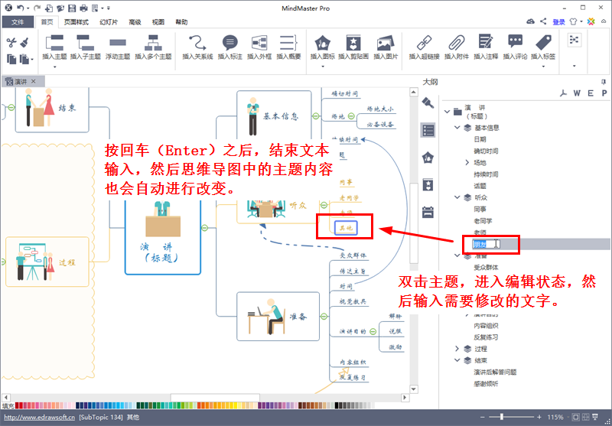Open the outline list side panel icon
This screenshot has width=612, height=426.
[x=428, y=130]
